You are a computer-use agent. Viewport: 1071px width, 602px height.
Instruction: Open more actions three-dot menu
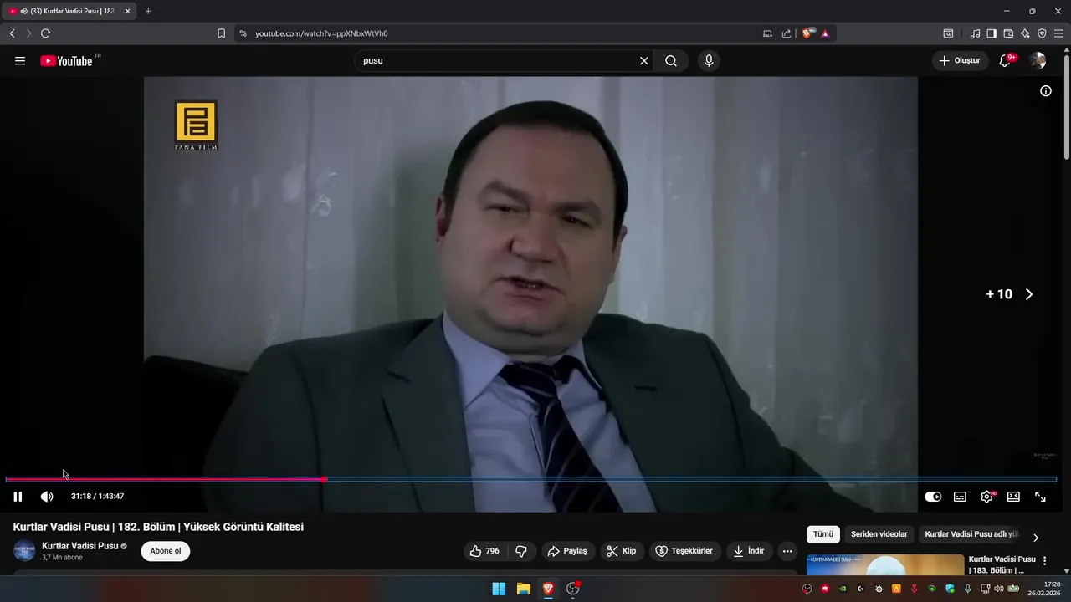click(x=787, y=551)
